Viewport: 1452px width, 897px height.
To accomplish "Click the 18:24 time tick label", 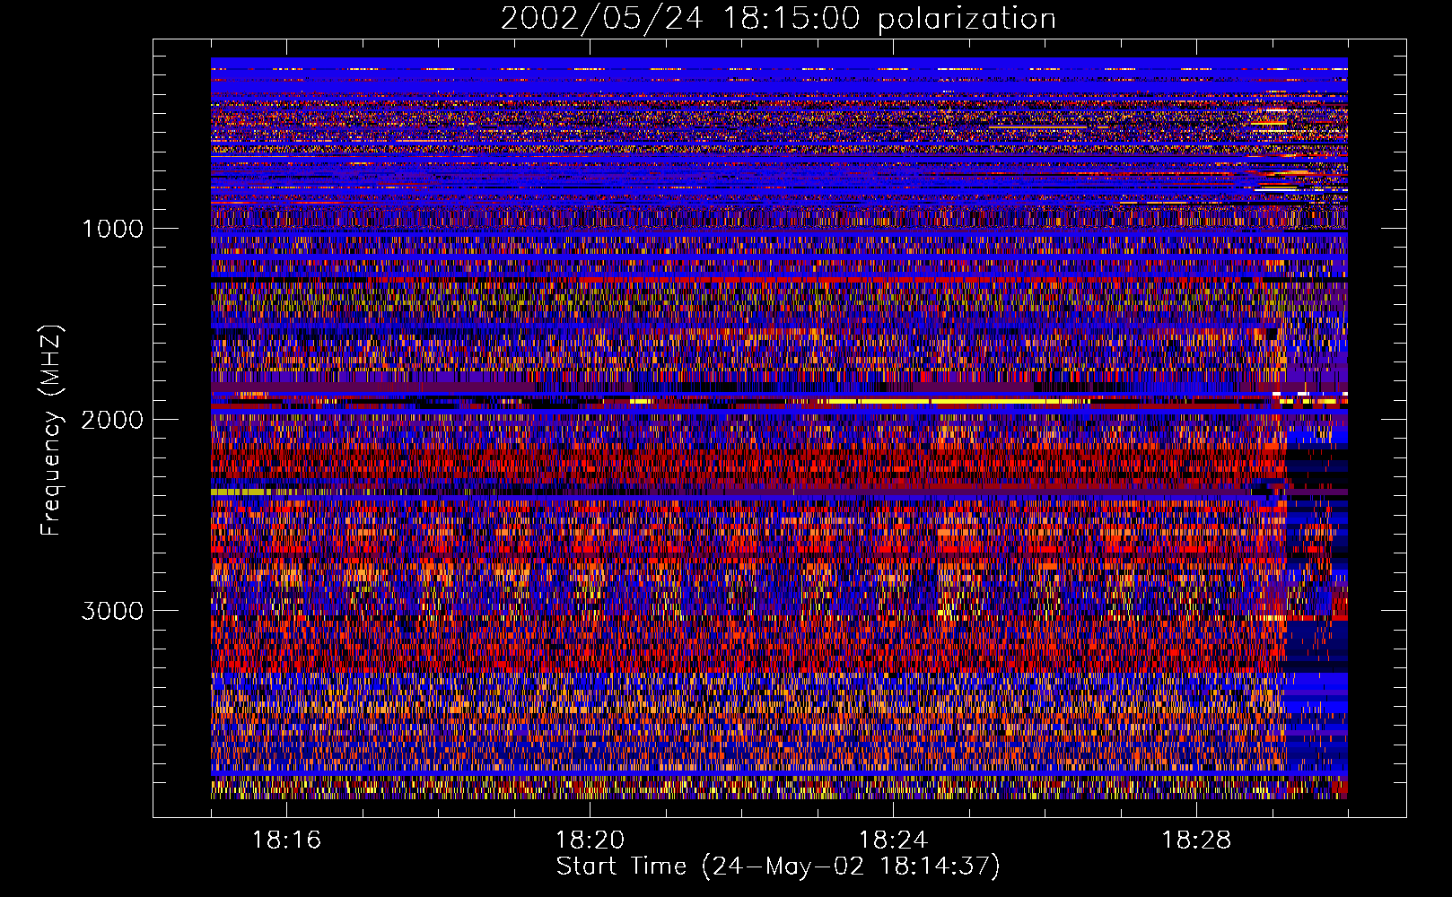I will (x=893, y=840).
